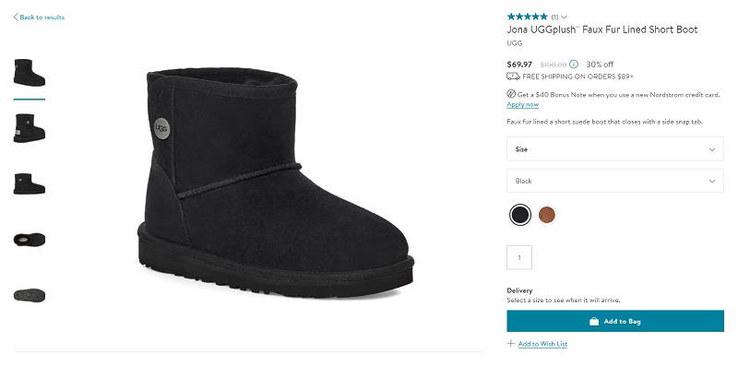Screen dimensions: 738x366
Task: Go back to results link
Action: point(42,18)
